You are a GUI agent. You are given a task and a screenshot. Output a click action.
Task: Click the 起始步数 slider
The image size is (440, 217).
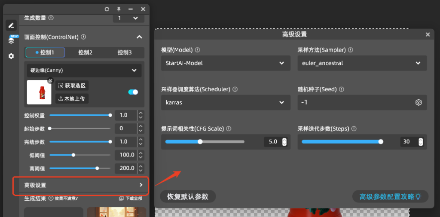tap(80, 128)
